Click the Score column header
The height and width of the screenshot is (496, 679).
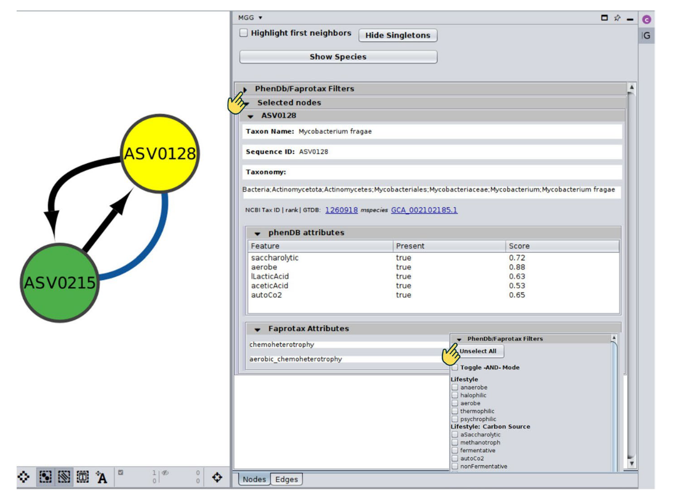pyautogui.click(x=519, y=246)
